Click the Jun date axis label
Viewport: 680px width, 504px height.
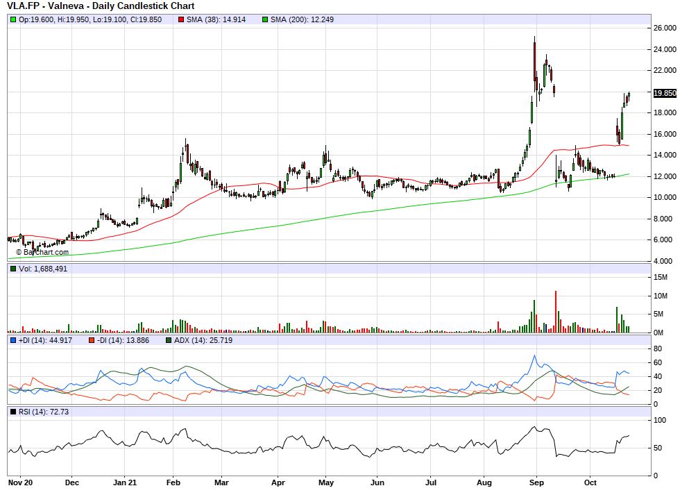click(377, 482)
